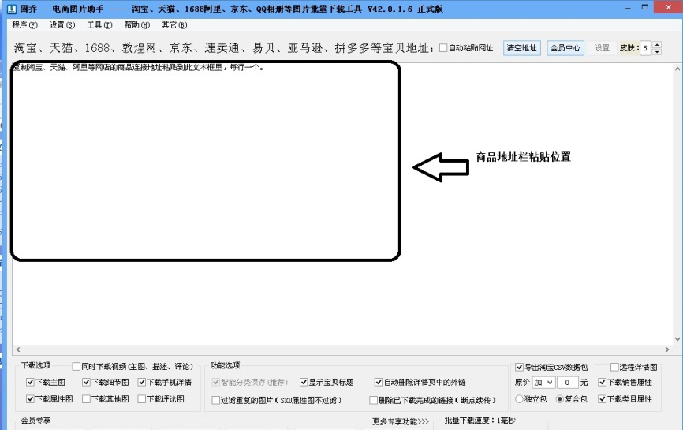
Task: Toggle 自动删除详情页中的外链 checkbox
Action: tap(379, 382)
